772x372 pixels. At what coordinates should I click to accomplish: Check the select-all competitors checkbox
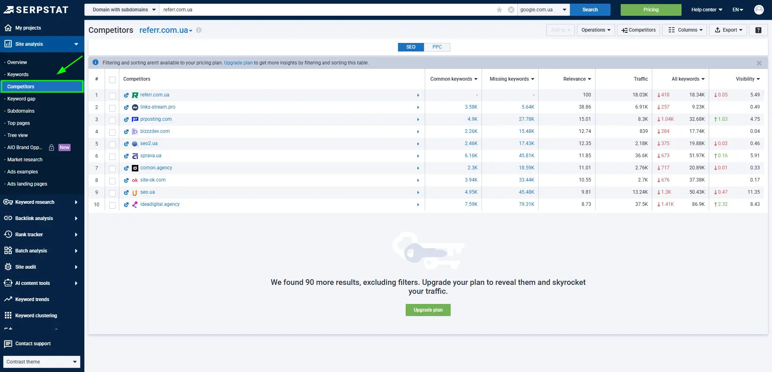(x=112, y=79)
